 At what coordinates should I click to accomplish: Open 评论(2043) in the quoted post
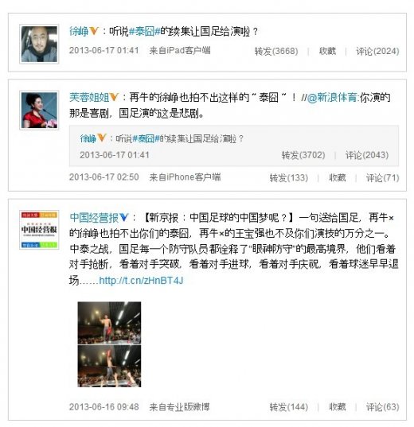(x=367, y=155)
